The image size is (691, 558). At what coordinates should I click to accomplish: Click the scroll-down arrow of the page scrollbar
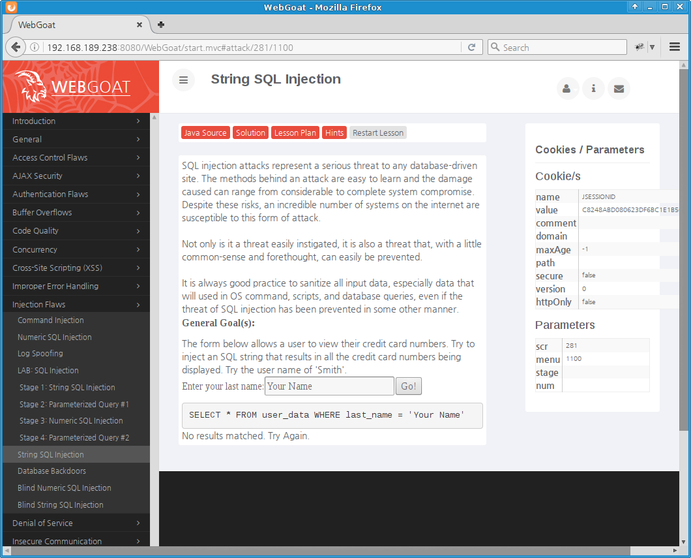tap(683, 542)
